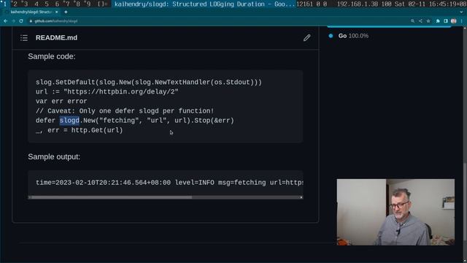Click the window title in status bar

[204, 4]
